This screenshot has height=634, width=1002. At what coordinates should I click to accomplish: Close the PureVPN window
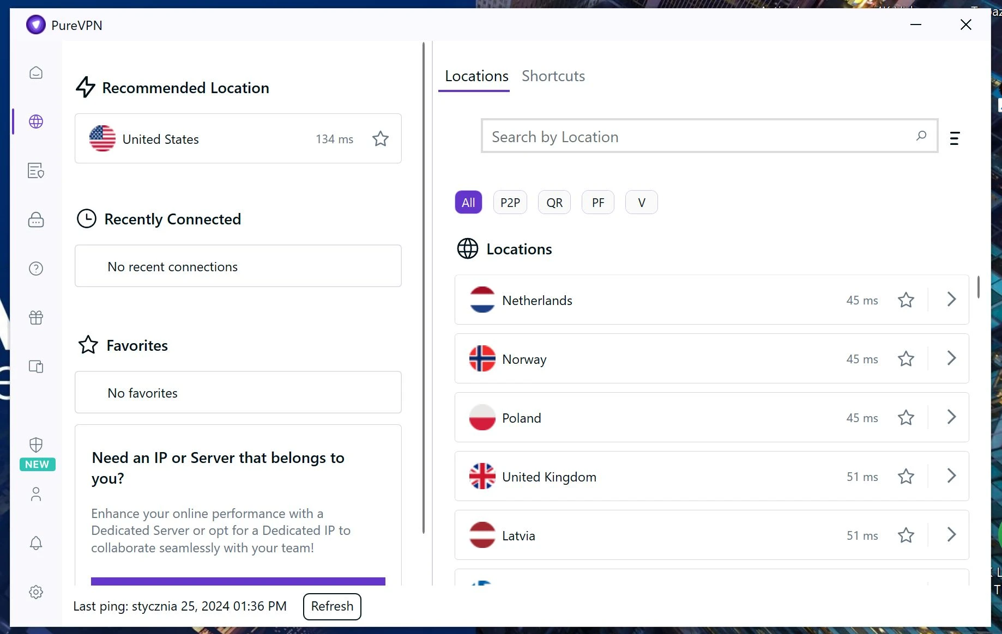coord(966,25)
